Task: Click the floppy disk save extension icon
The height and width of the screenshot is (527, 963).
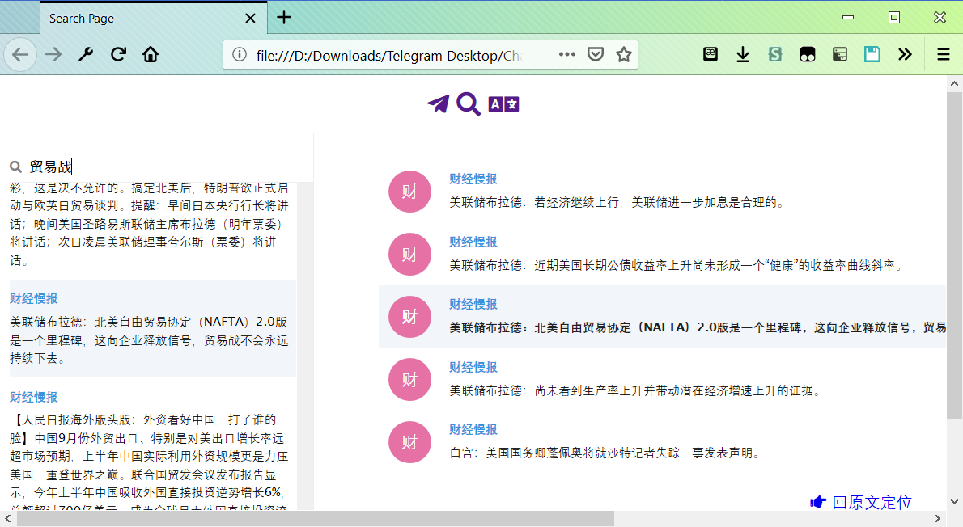Action: coord(872,54)
